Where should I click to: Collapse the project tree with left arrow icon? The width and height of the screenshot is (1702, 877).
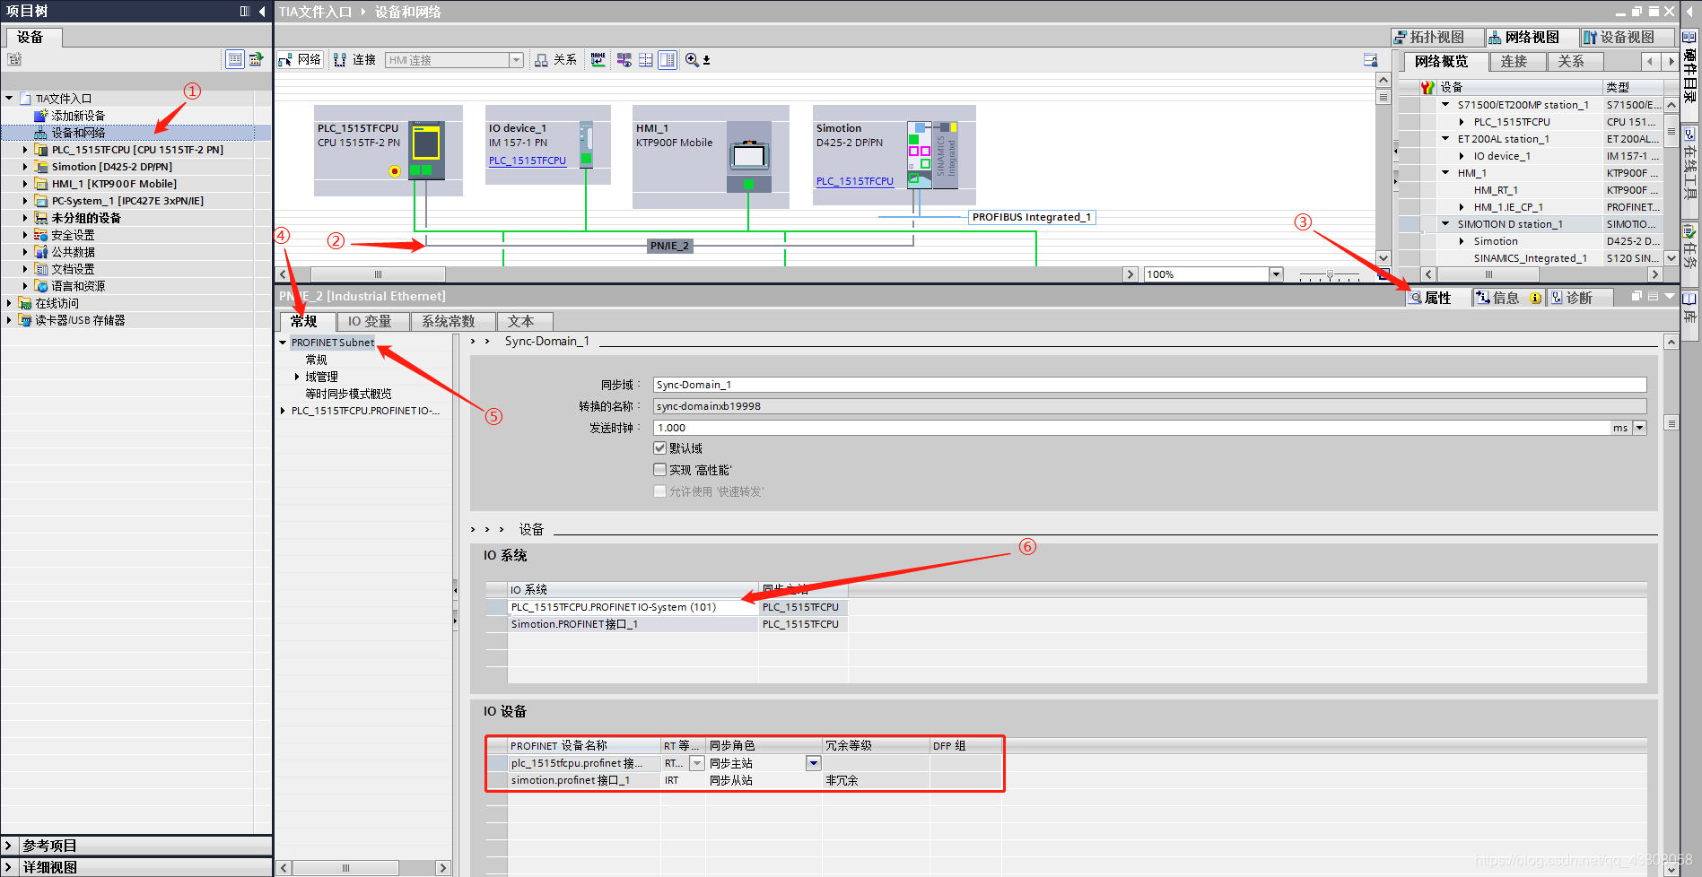pyautogui.click(x=262, y=12)
